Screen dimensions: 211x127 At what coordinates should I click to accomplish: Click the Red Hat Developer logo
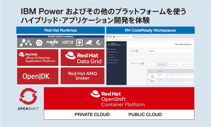(x=114, y=45)
